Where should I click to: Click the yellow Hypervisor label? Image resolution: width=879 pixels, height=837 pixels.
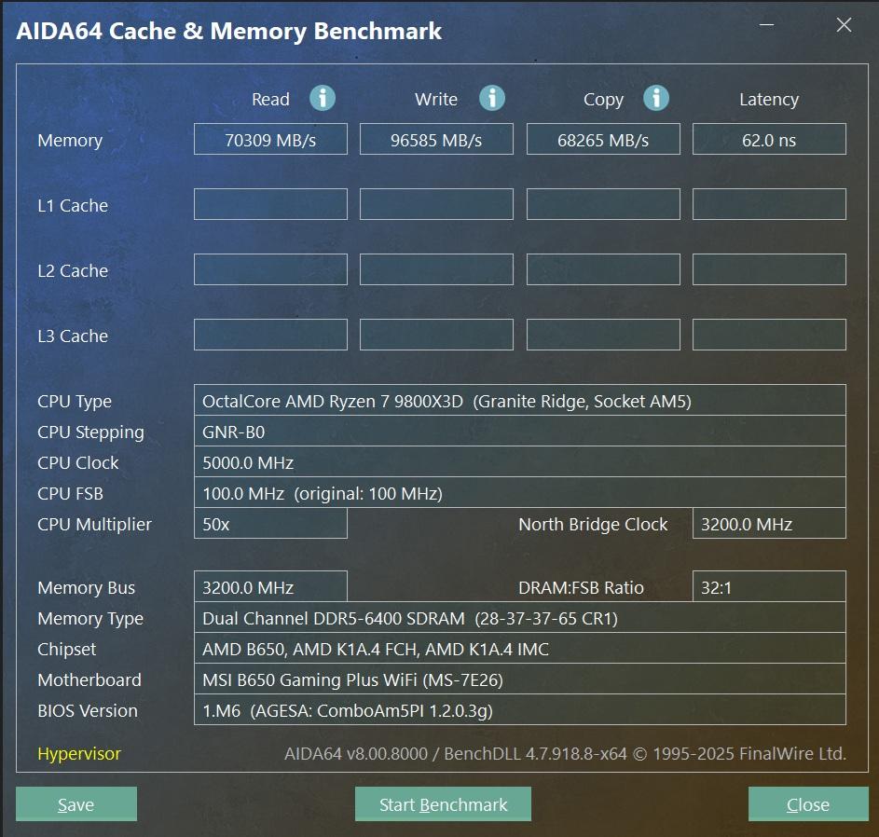point(79,753)
